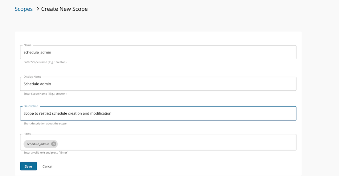Click the word 'Scope' starting the Description text

point(29,113)
